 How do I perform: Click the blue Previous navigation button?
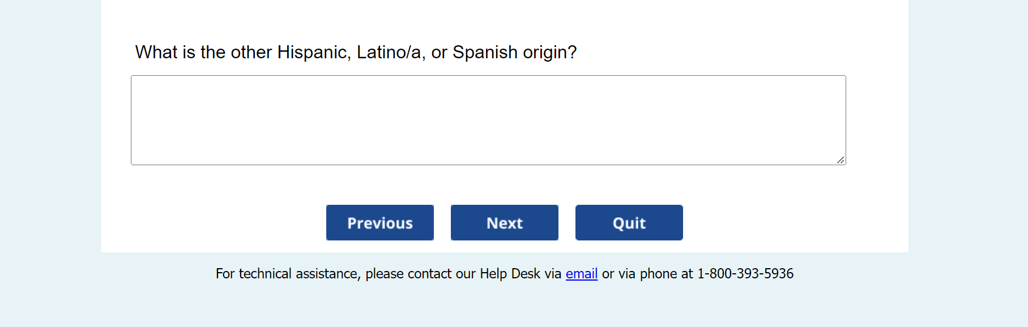pyautogui.click(x=379, y=223)
